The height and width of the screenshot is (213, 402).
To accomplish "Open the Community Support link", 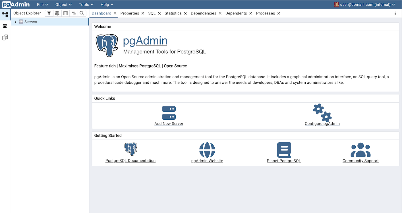I will pos(360,161).
